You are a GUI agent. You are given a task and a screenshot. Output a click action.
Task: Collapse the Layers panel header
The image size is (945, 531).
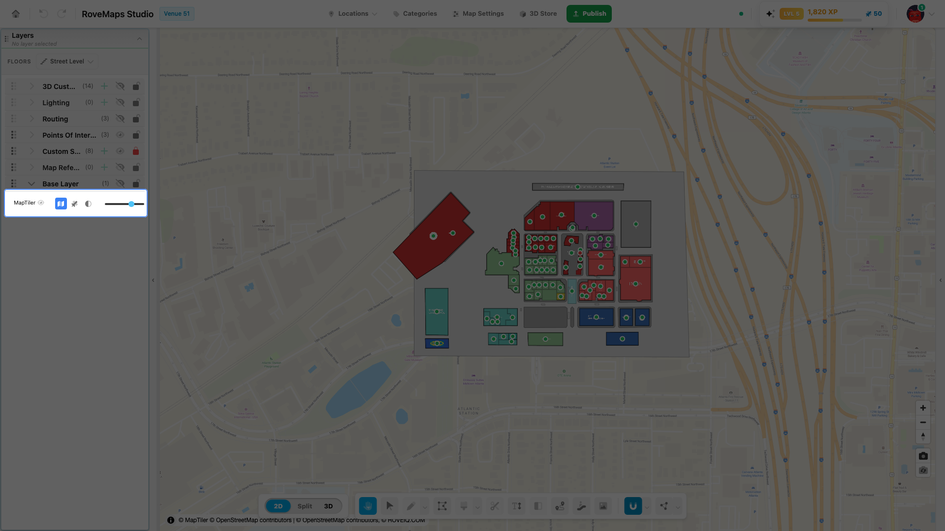[139, 39]
